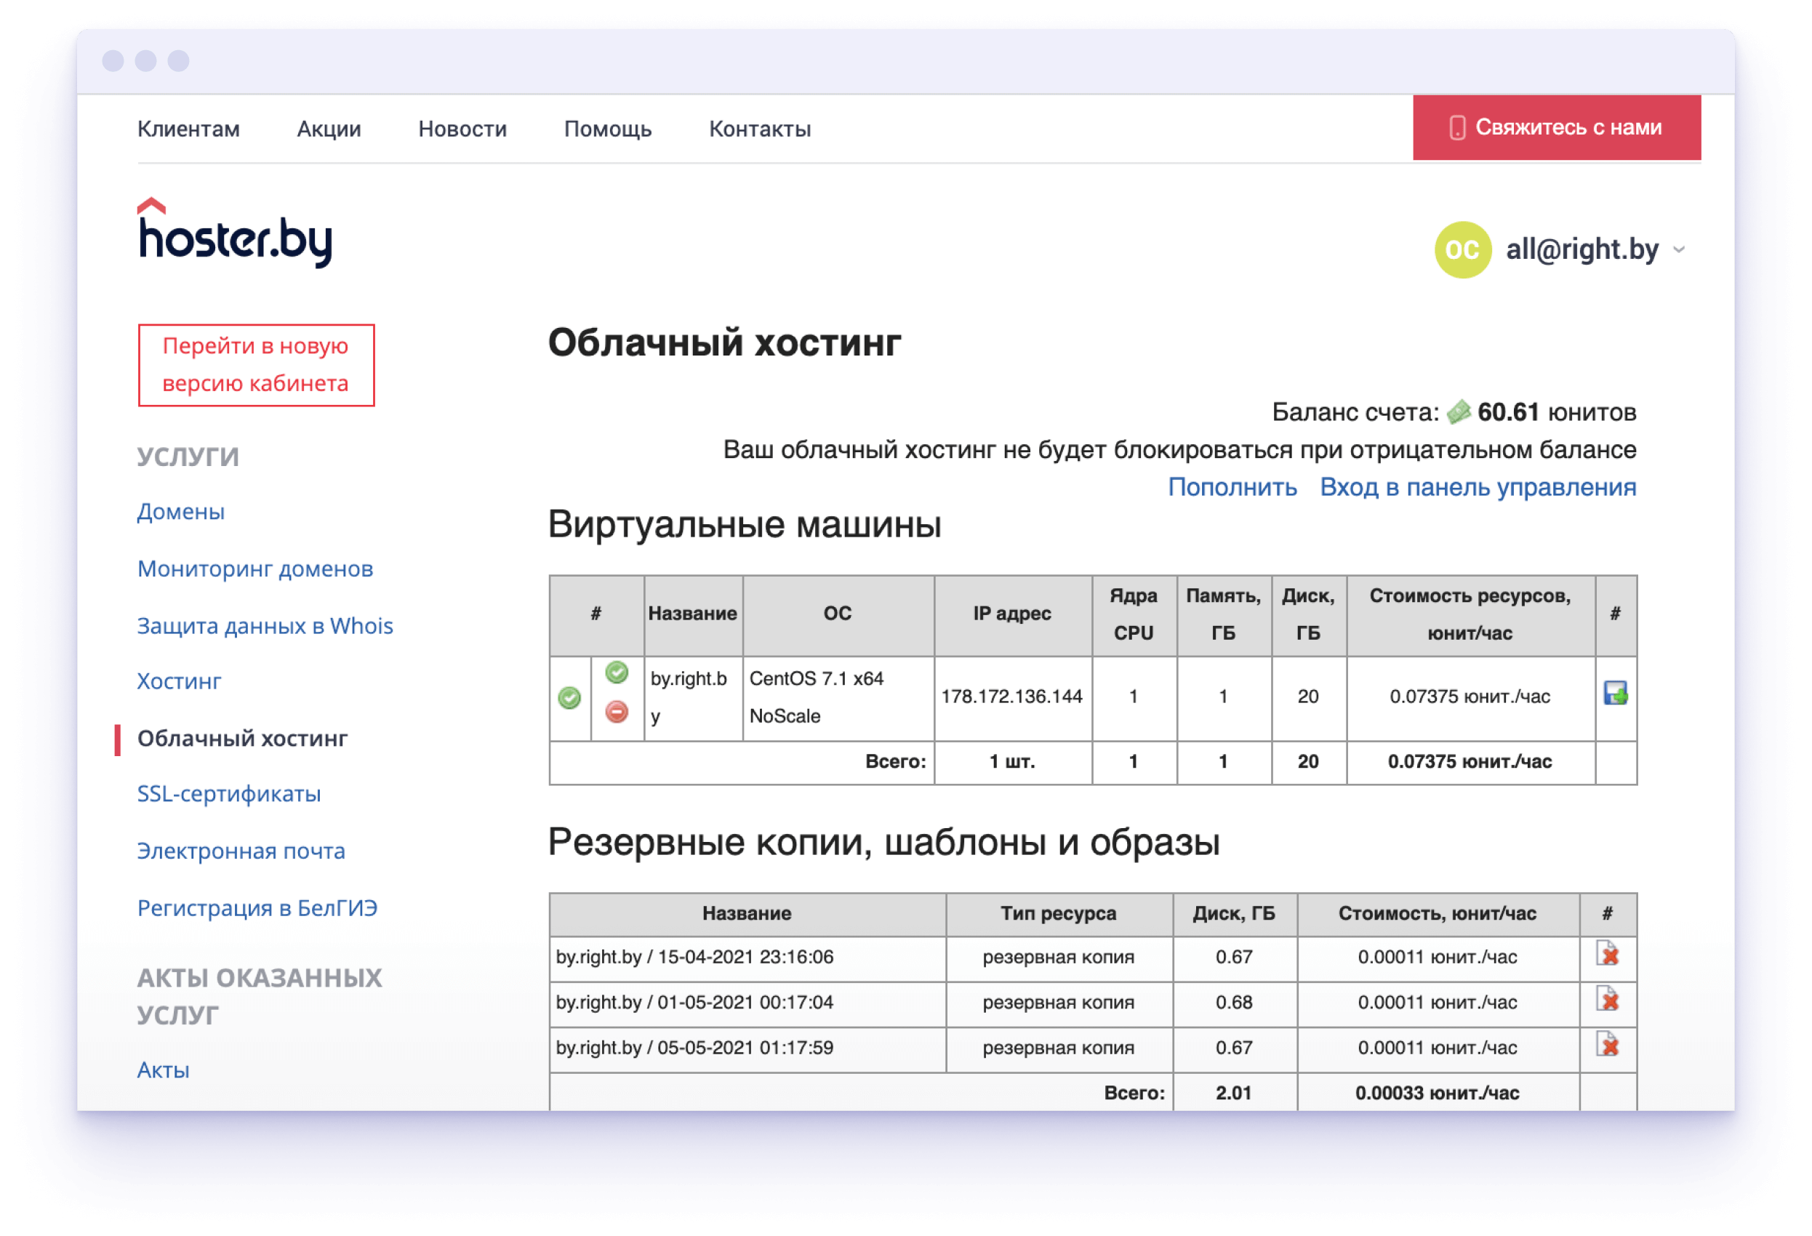This screenshot has height=1236, width=1812.
Task: Click the green OC user avatar
Action: [1462, 249]
